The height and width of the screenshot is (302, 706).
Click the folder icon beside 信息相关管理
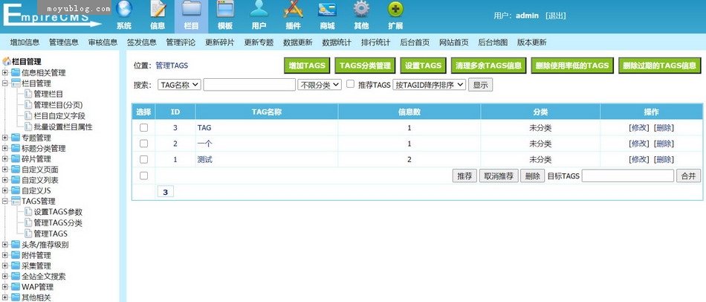(x=16, y=73)
